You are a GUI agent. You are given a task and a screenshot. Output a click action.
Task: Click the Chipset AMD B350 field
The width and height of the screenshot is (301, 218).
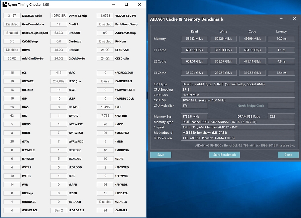tap(238, 127)
